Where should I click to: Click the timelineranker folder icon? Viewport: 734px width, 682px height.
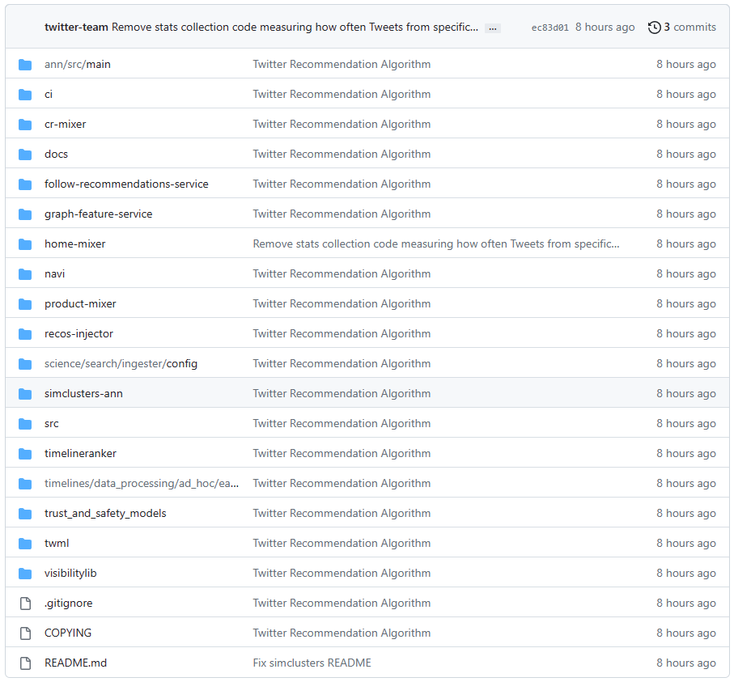[x=25, y=454]
